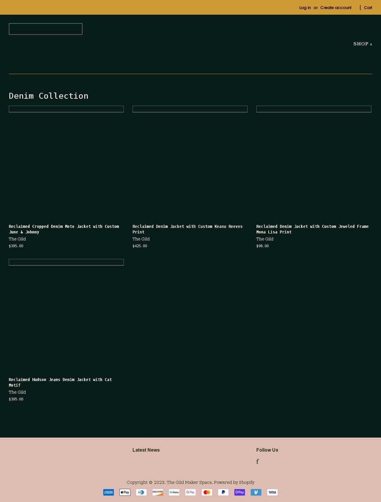Viewport: 381px width, 502px height.
Task: Click the $425.00 price text
Action: (140, 246)
